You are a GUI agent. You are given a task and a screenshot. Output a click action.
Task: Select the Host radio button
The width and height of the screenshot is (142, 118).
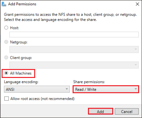[6, 28]
